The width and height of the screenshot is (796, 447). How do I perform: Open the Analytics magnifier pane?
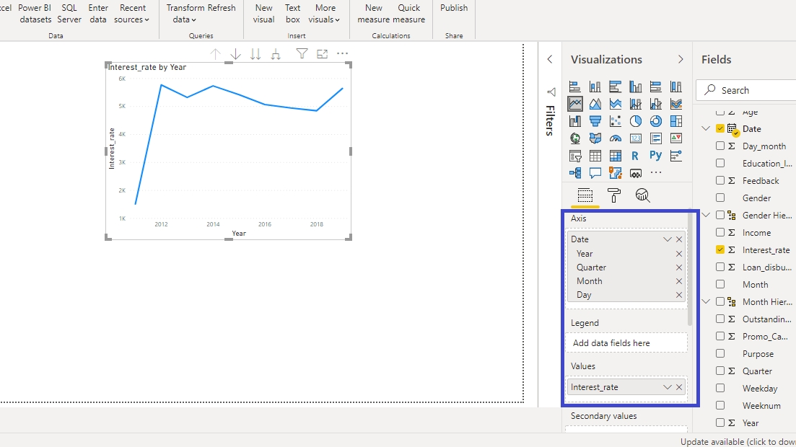(x=642, y=195)
